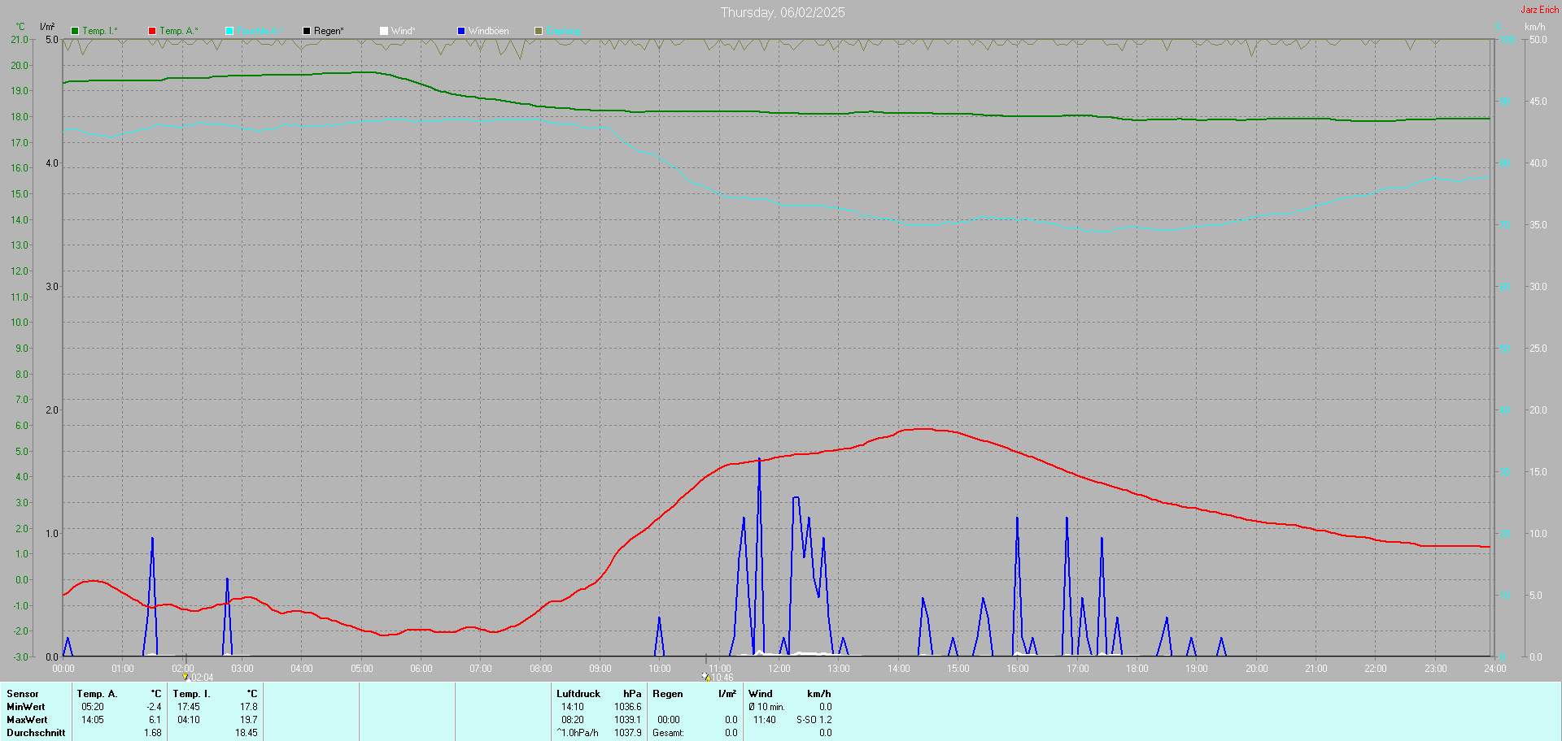Click the Thursday, 06/02/2025 date title
This screenshot has height=741, width=1562.
coord(783,12)
